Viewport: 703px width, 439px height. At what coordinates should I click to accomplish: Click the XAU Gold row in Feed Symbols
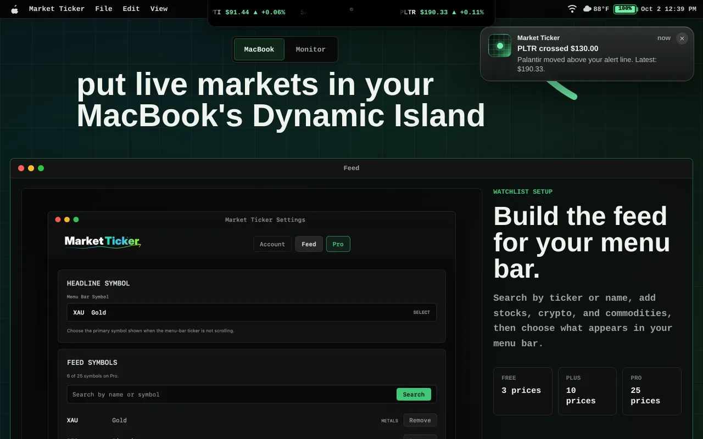pyautogui.click(x=252, y=420)
